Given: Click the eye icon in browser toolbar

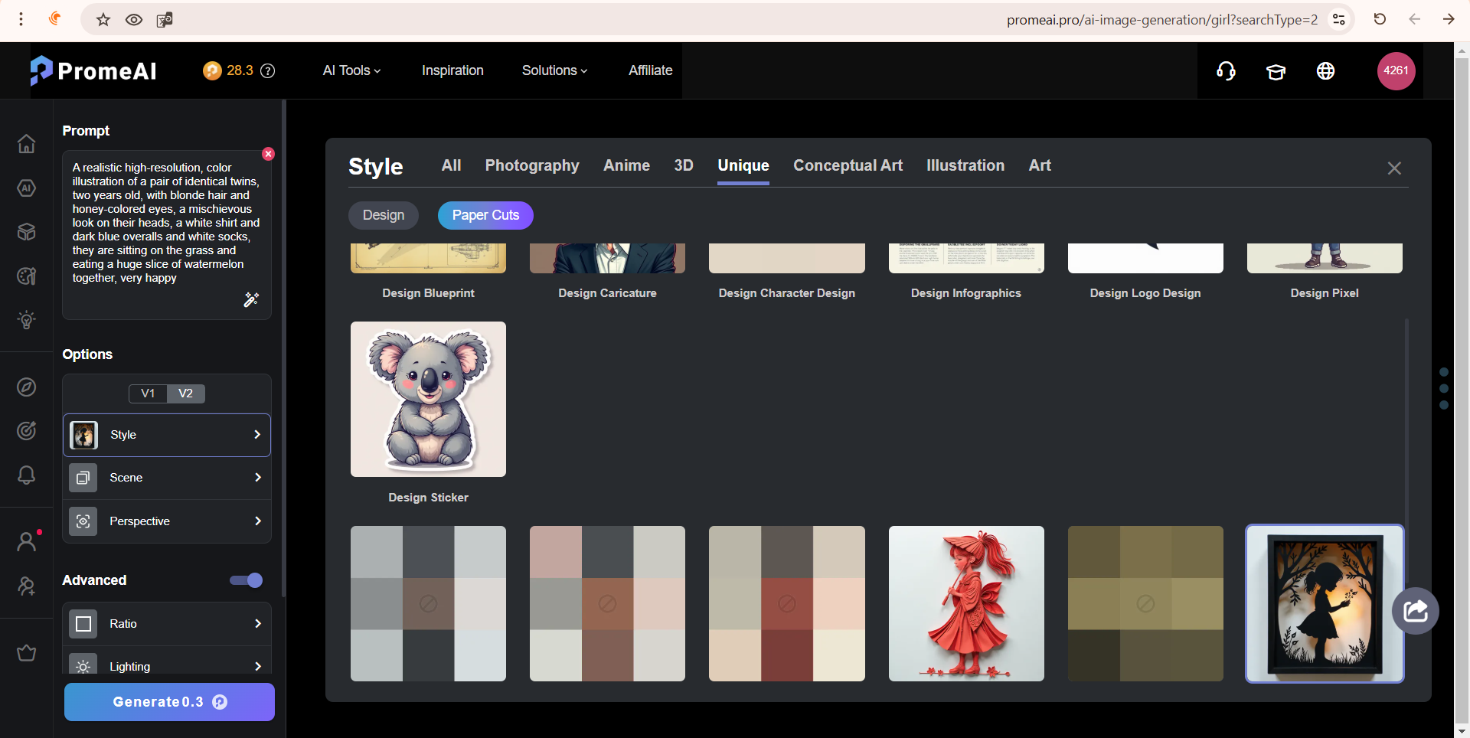Looking at the screenshot, I should pyautogui.click(x=134, y=19).
